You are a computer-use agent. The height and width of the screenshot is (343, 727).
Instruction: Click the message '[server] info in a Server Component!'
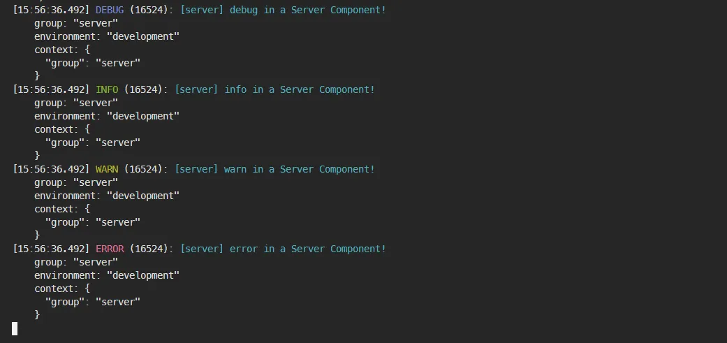pyautogui.click(x=274, y=89)
